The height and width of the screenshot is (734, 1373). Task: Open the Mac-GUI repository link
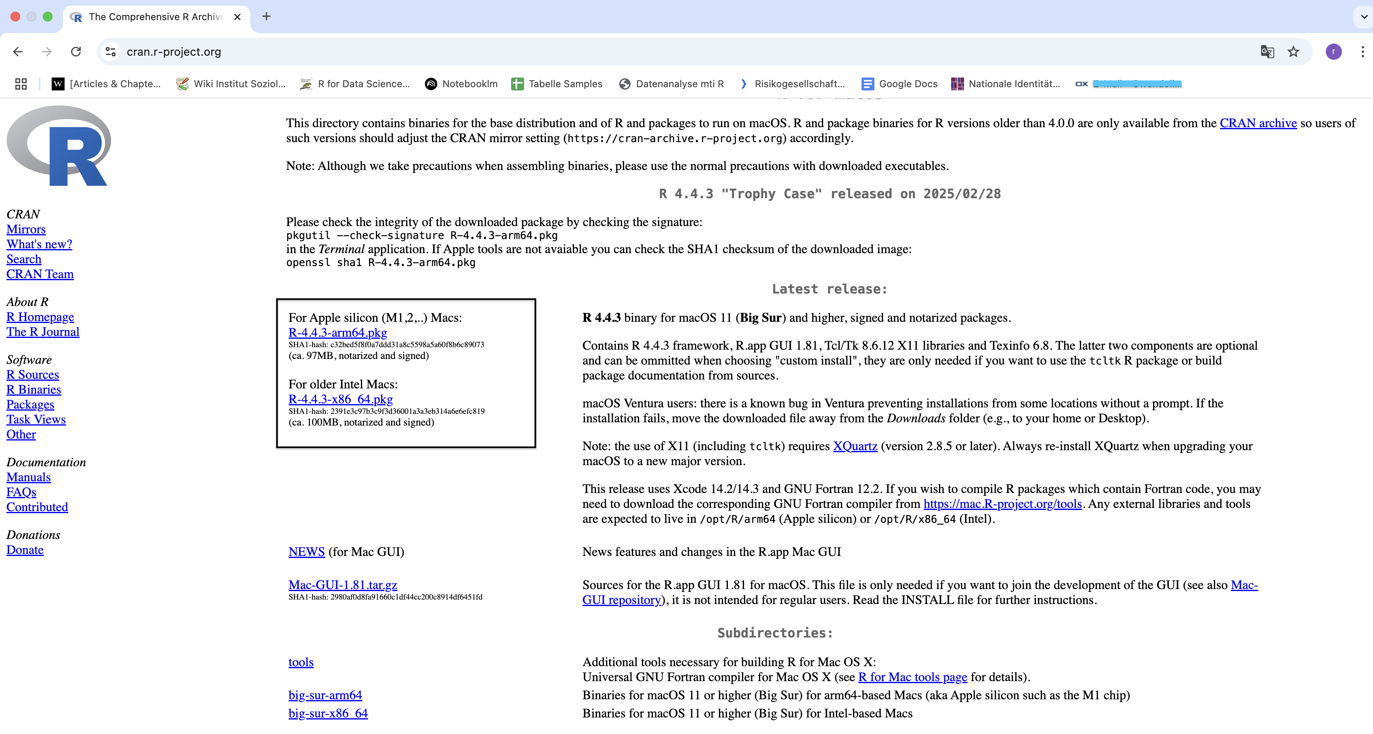click(x=621, y=600)
